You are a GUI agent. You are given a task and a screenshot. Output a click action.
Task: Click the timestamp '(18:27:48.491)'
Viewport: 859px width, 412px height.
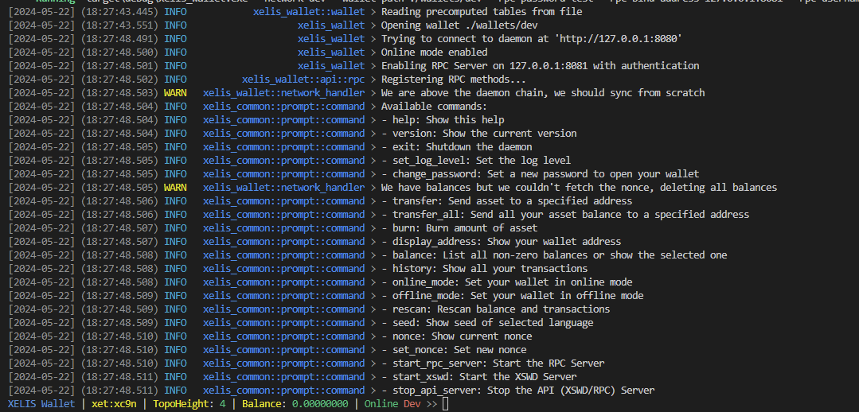tap(119, 39)
